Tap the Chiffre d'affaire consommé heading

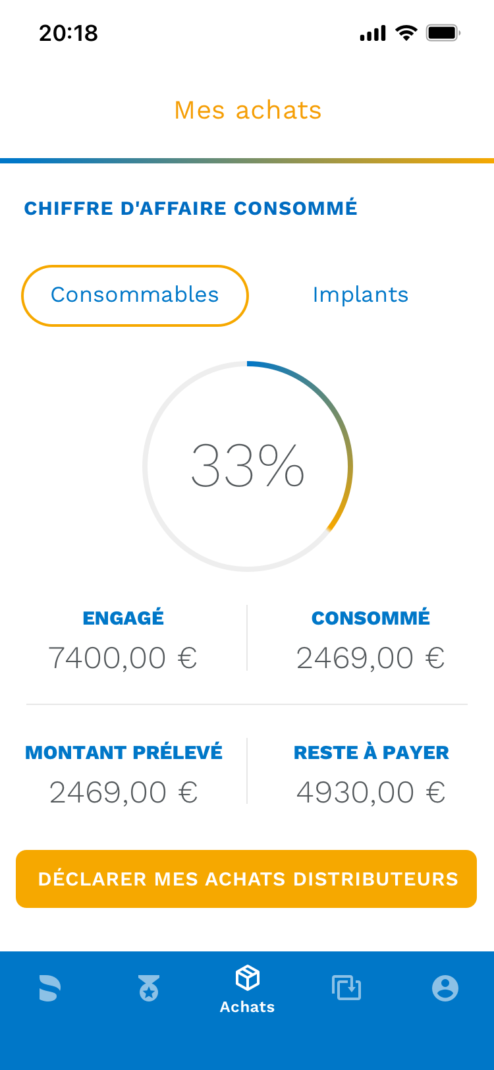pyautogui.click(x=191, y=209)
